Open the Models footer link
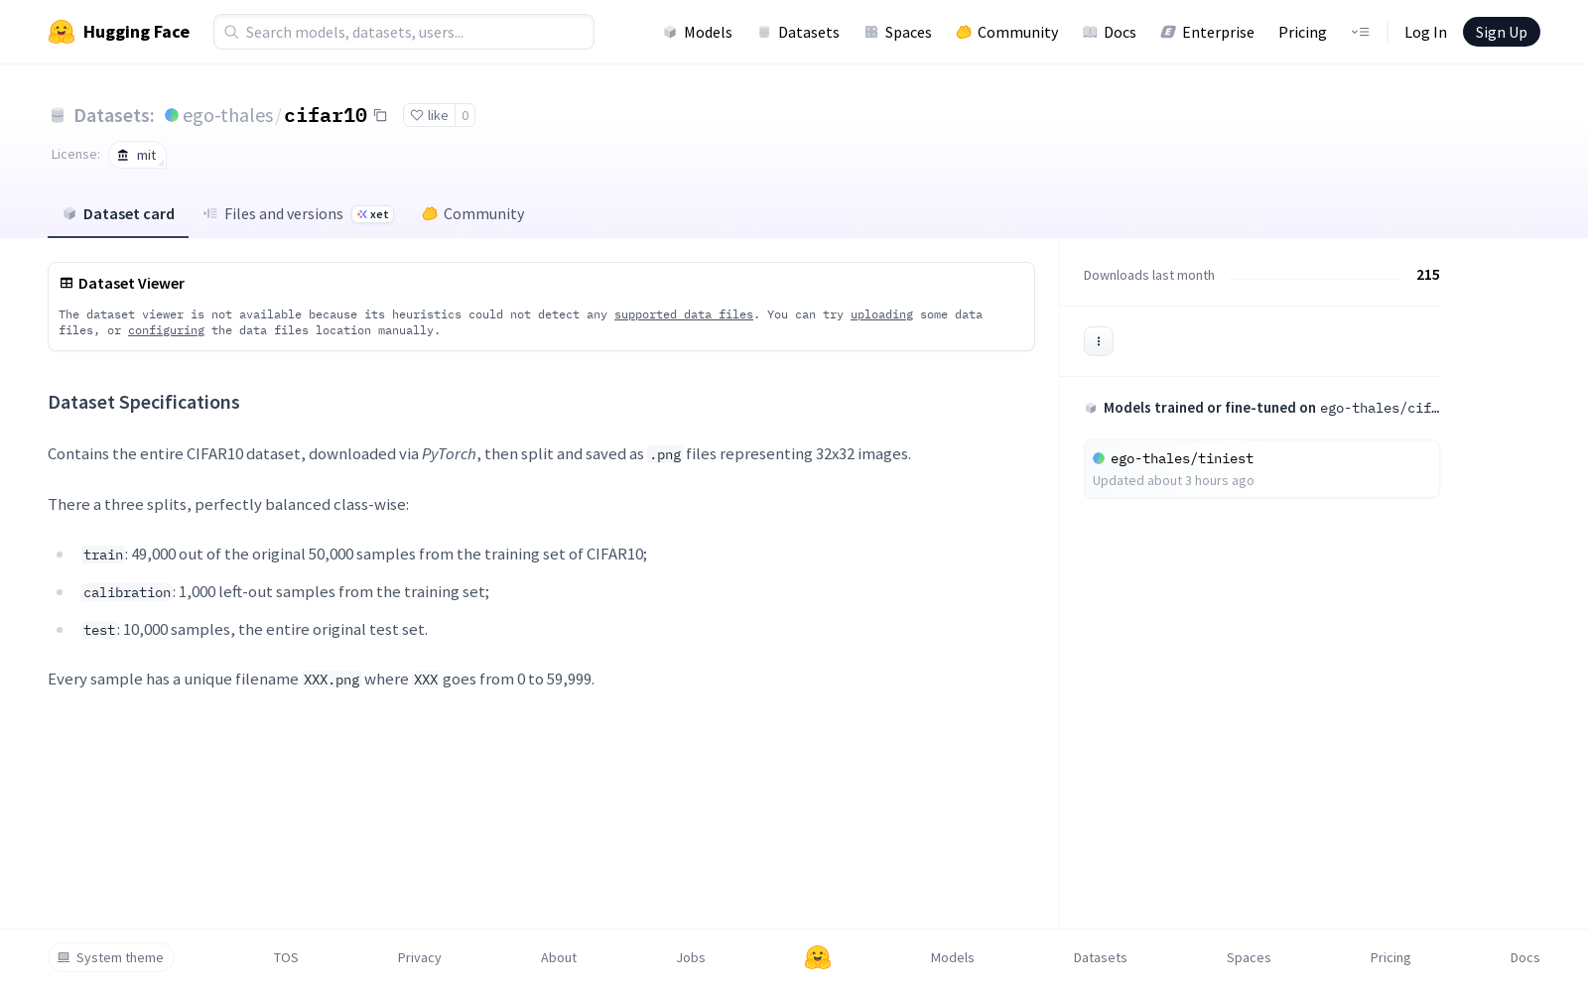 pyautogui.click(x=952, y=957)
